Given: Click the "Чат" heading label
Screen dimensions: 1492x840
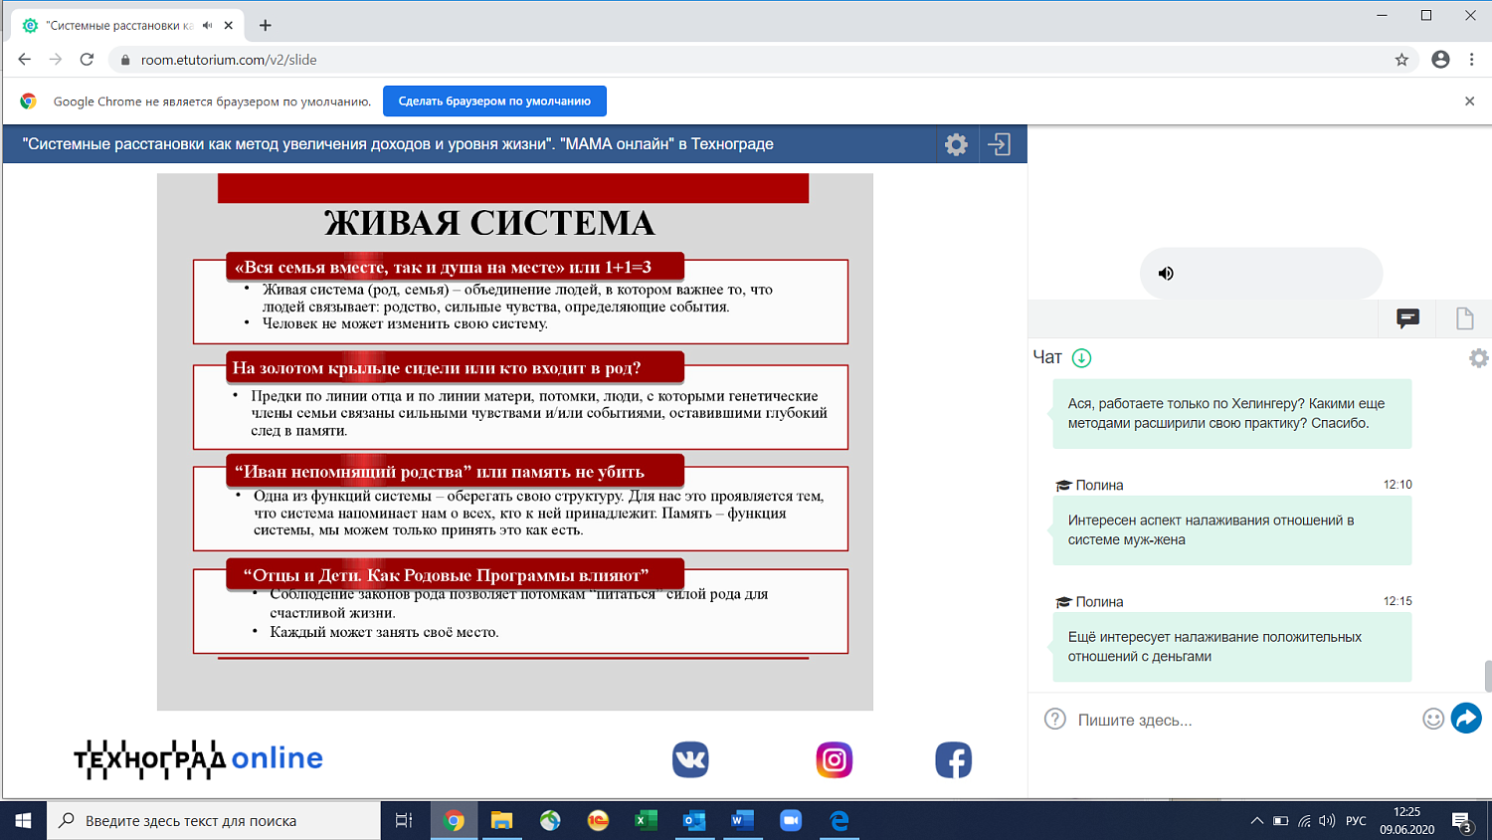Looking at the screenshot, I should 1047,357.
